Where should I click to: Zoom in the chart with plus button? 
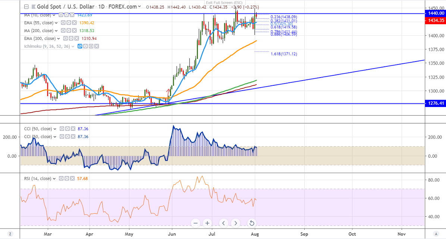coord(207,223)
